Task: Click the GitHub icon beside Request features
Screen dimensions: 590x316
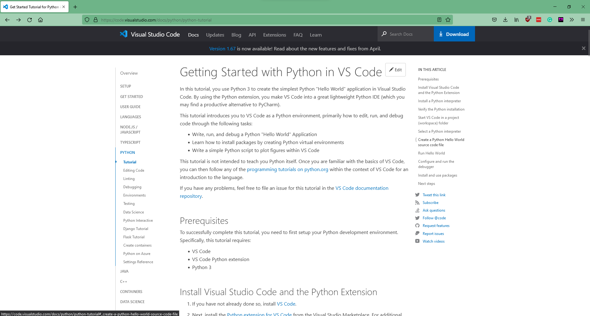Action: pyautogui.click(x=417, y=226)
